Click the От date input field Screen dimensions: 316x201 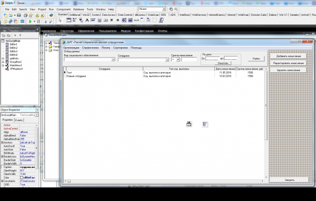[212, 59]
